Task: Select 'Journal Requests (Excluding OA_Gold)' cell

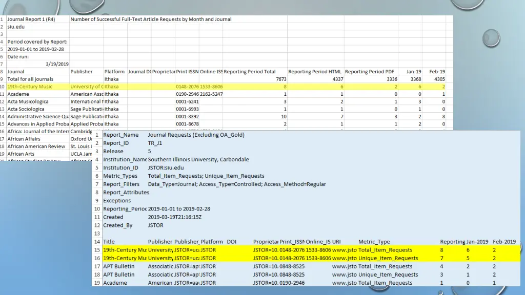Action: [x=196, y=135]
